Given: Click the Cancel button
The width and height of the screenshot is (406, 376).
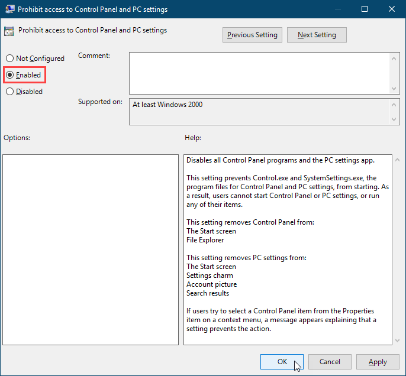Looking at the screenshot, I should (x=330, y=362).
